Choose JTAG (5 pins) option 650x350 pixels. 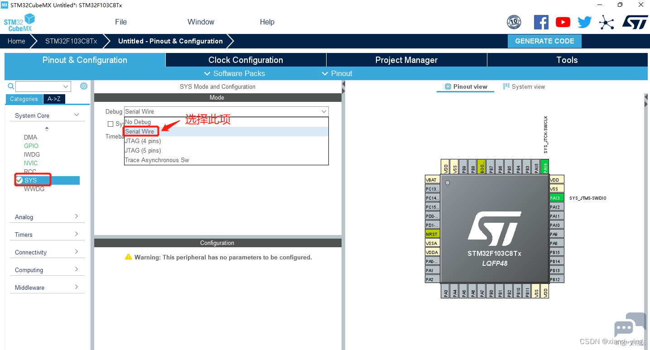(x=226, y=150)
